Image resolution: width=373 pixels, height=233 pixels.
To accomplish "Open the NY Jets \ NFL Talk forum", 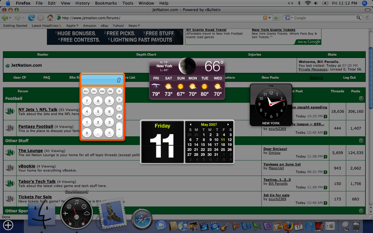I will pos(38,110).
